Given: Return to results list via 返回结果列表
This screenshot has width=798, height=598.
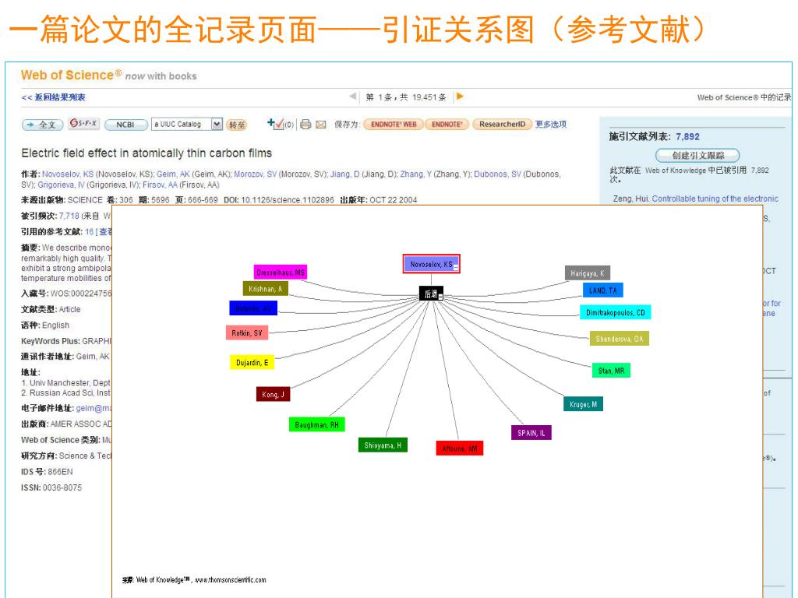Looking at the screenshot, I should click(x=54, y=97).
